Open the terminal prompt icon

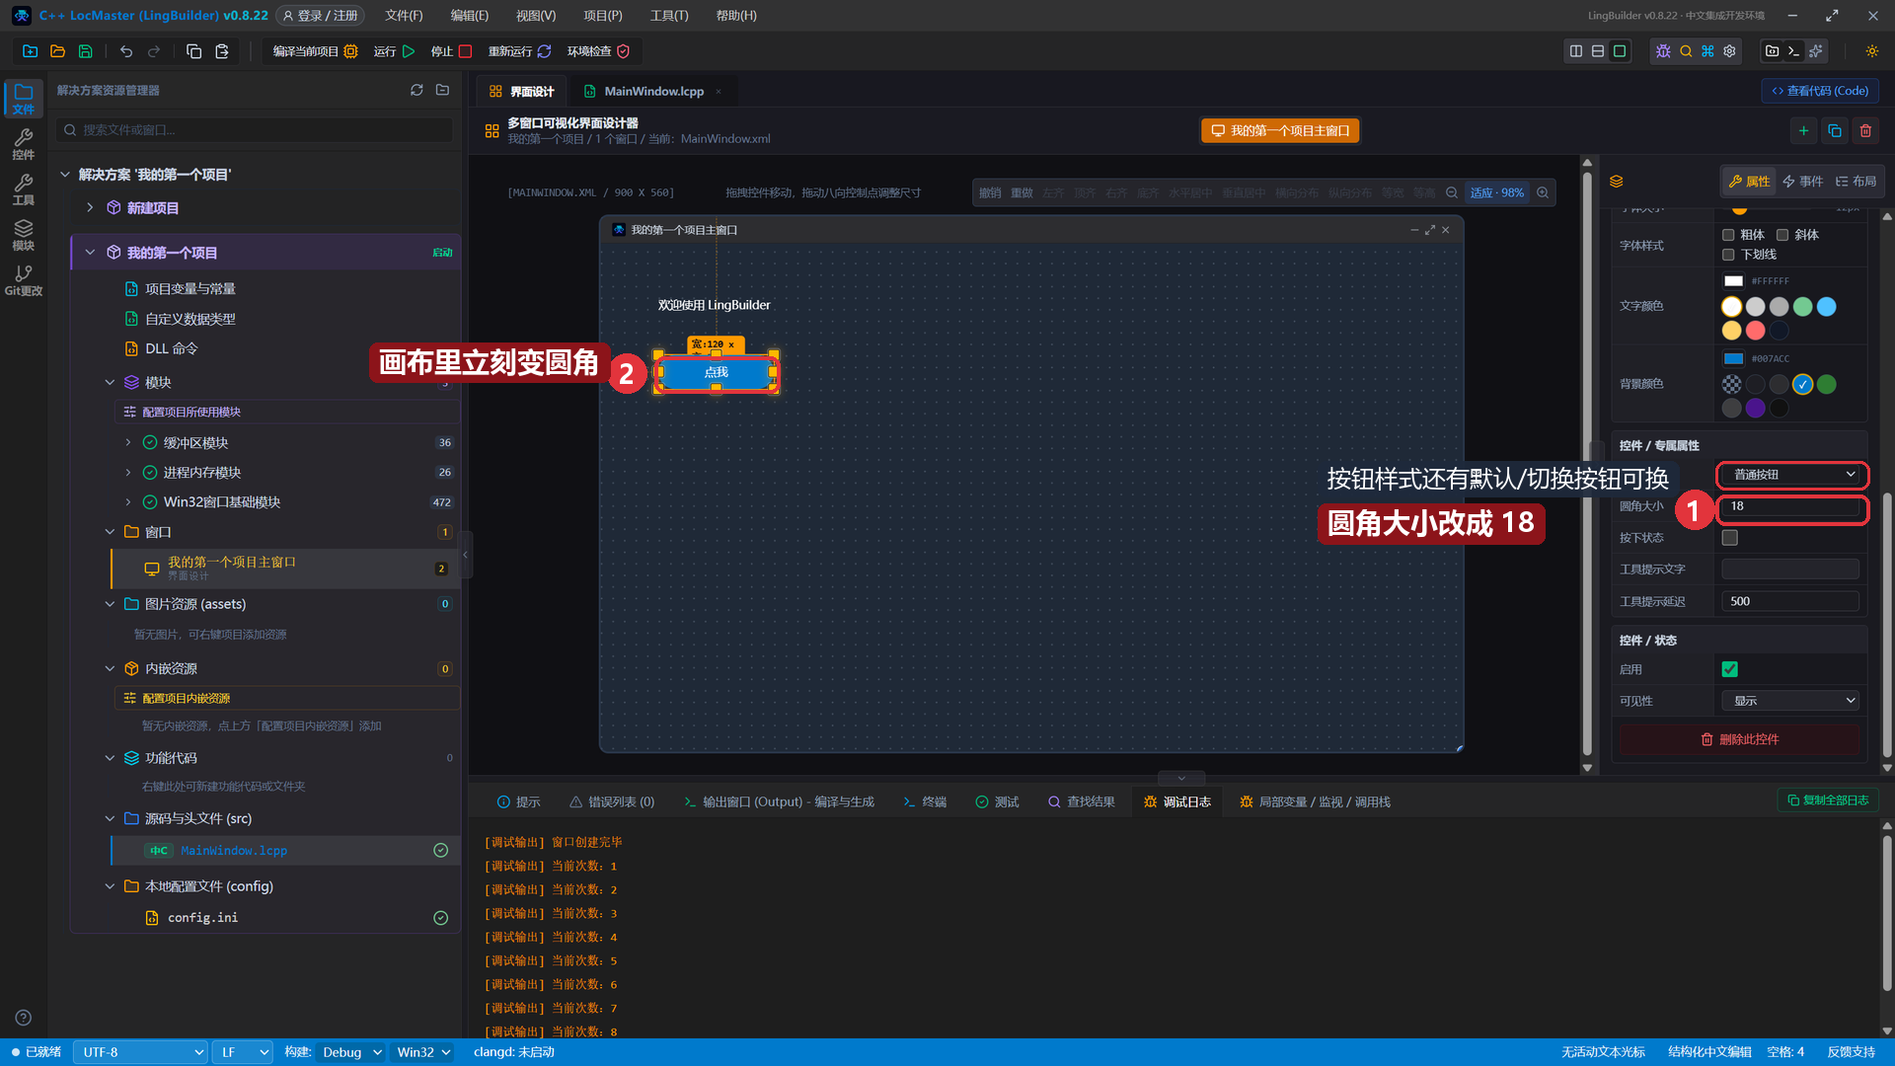(1794, 51)
